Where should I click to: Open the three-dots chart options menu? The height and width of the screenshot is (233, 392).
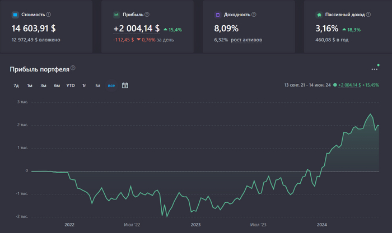pyautogui.click(x=375, y=69)
